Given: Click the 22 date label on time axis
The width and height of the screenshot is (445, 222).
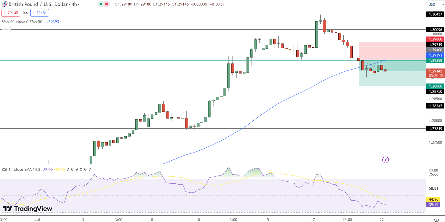Looking at the screenshot, I should (x=382, y=219).
